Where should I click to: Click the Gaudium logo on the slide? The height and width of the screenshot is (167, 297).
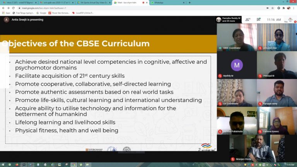[x=206, y=147]
